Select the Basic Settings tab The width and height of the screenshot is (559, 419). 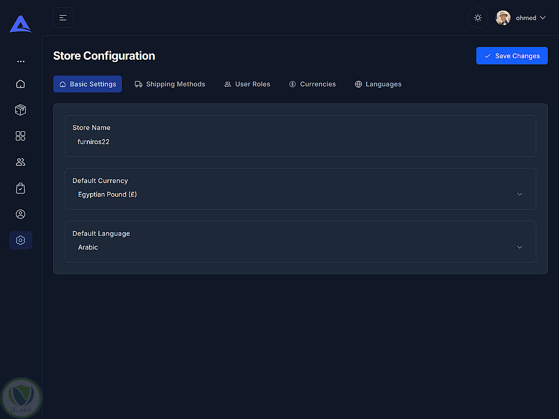pyautogui.click(x=88, y=84)
